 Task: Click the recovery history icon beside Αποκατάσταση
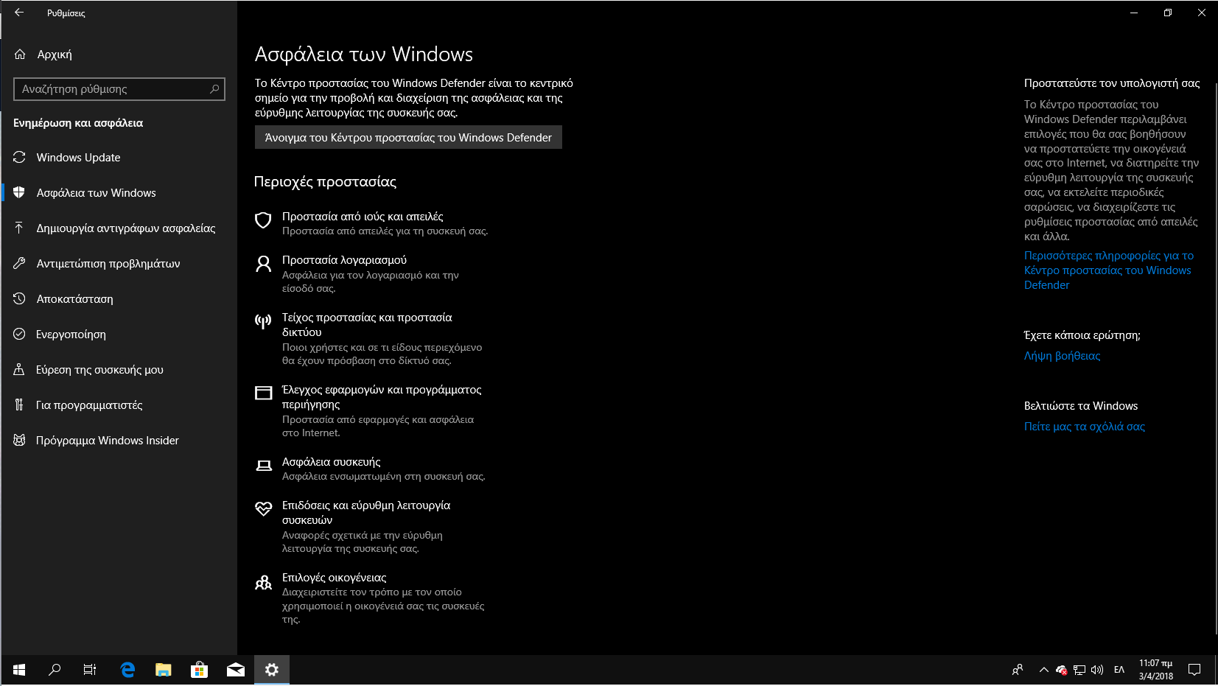pos(19,298)
